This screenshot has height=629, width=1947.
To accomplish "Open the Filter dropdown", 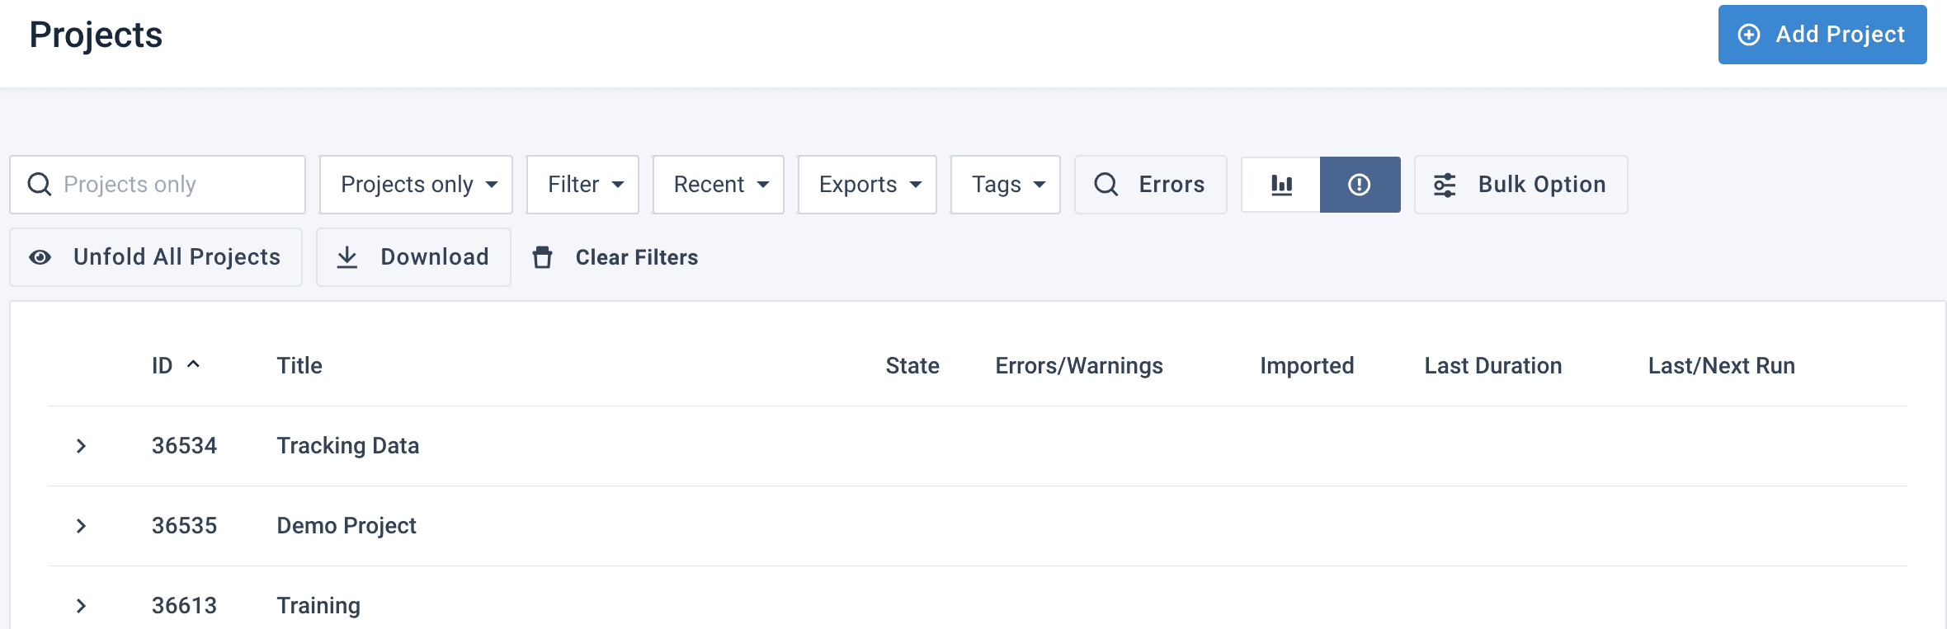I will pos(582,185).
